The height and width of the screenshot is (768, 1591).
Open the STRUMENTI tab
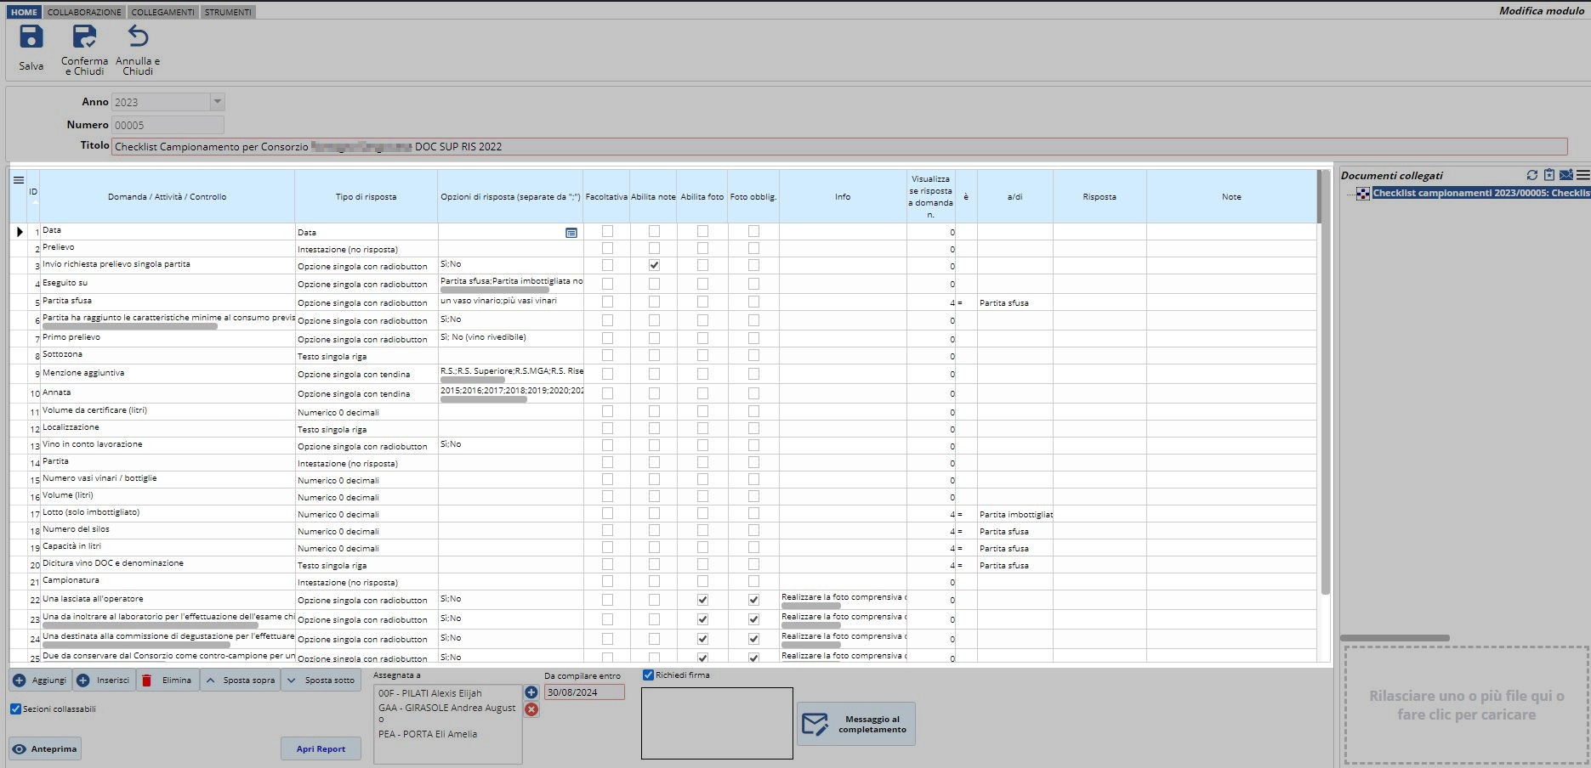tap(228, 12)
